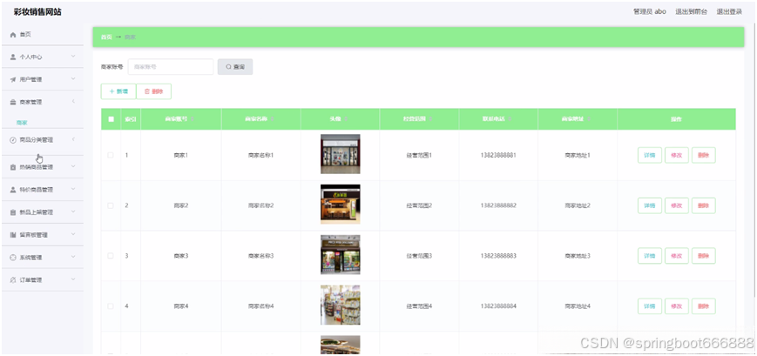
Task: Click the person icon beside 个人中心
Action: (13, 57)
